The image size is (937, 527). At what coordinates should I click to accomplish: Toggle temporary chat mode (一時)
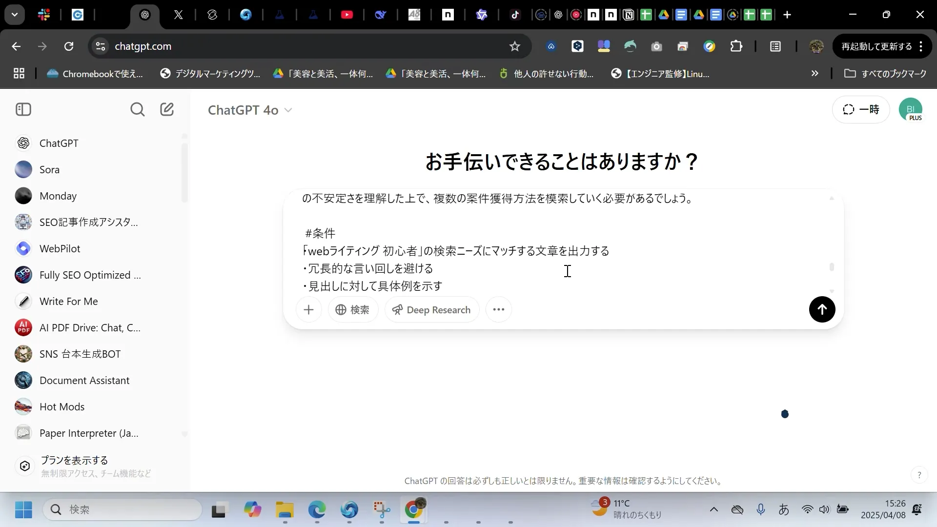[x=861, y=109]
